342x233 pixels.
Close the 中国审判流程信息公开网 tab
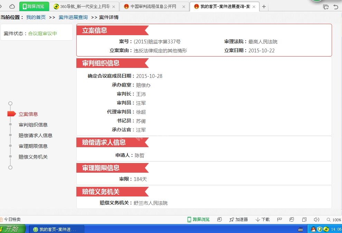(184, 7)
